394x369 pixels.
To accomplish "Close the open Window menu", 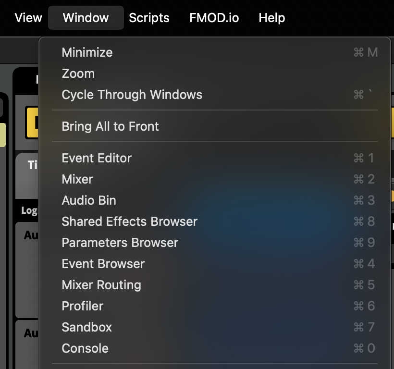I will tap(86, 18).
